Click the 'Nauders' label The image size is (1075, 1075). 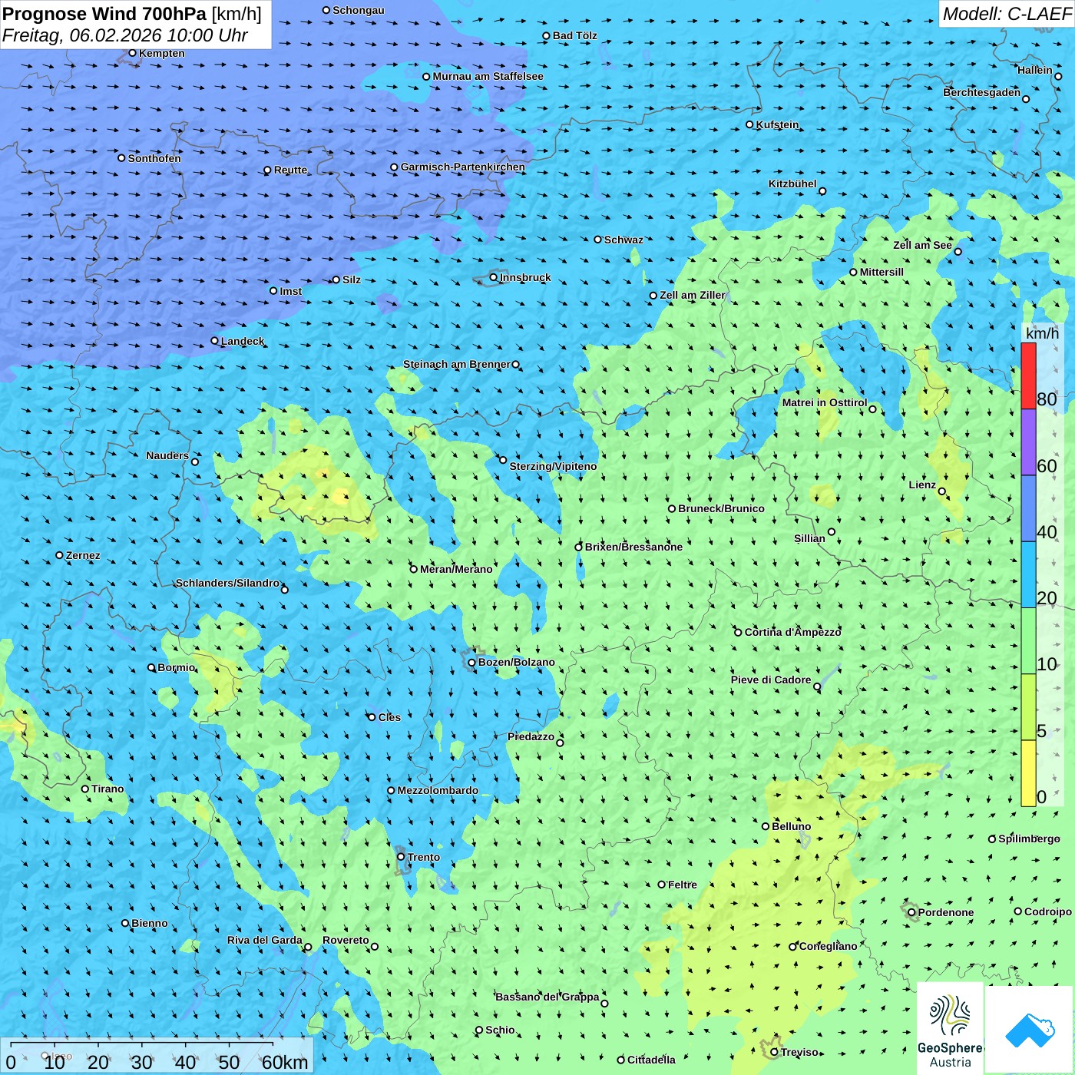pos(167,455)
